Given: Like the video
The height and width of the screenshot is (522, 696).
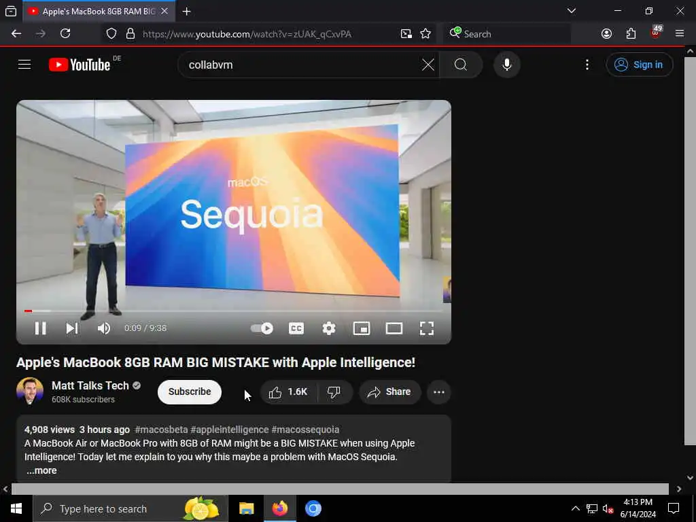Looking at the screenshot, I should [288, 392].
